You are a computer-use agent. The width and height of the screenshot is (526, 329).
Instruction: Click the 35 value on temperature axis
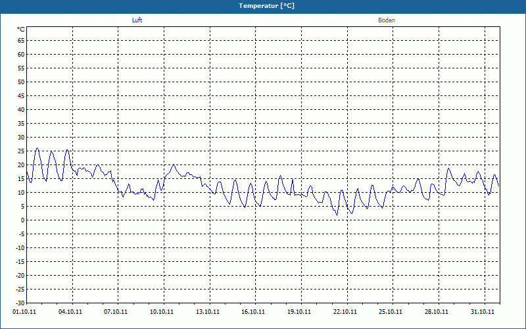tap(21, 124)
